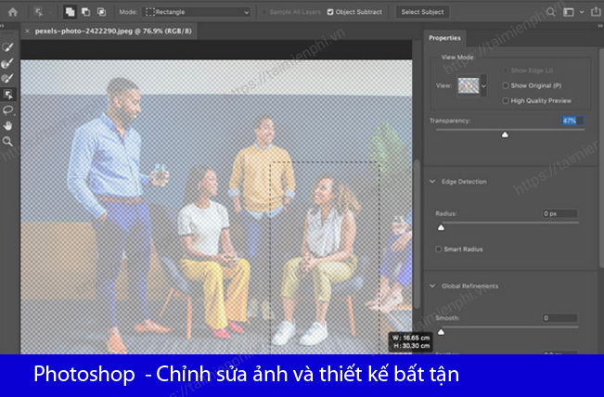
Task: Toggle the Show Edge (J) checkbox
Action: (506, 70)
